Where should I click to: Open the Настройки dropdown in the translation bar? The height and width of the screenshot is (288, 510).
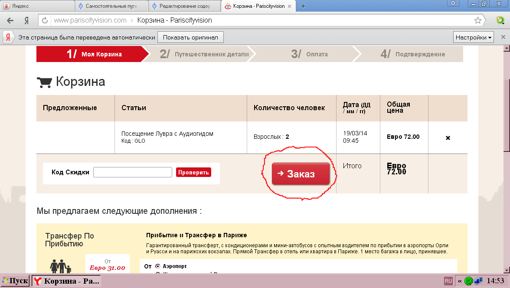click(473, 37)
